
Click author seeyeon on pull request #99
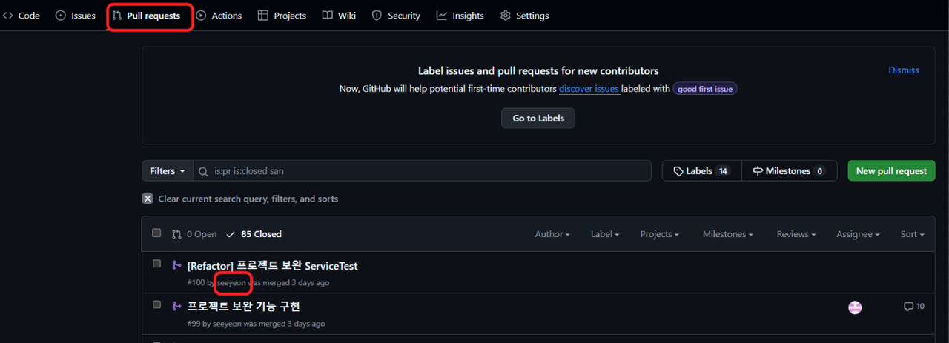pos(226,324)
